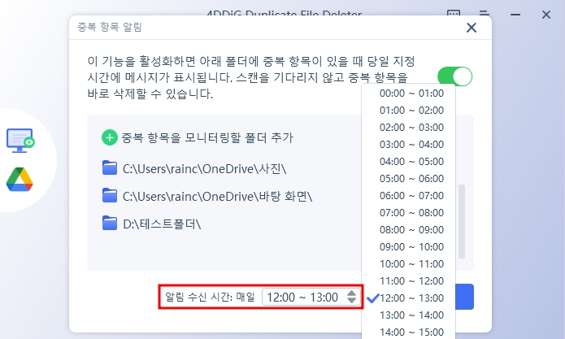Click folder icon for OneDrive\사진 path

pyautogui.click(x=110, y=168)
